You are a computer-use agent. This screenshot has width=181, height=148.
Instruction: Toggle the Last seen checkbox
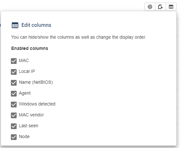pos(14,126)
